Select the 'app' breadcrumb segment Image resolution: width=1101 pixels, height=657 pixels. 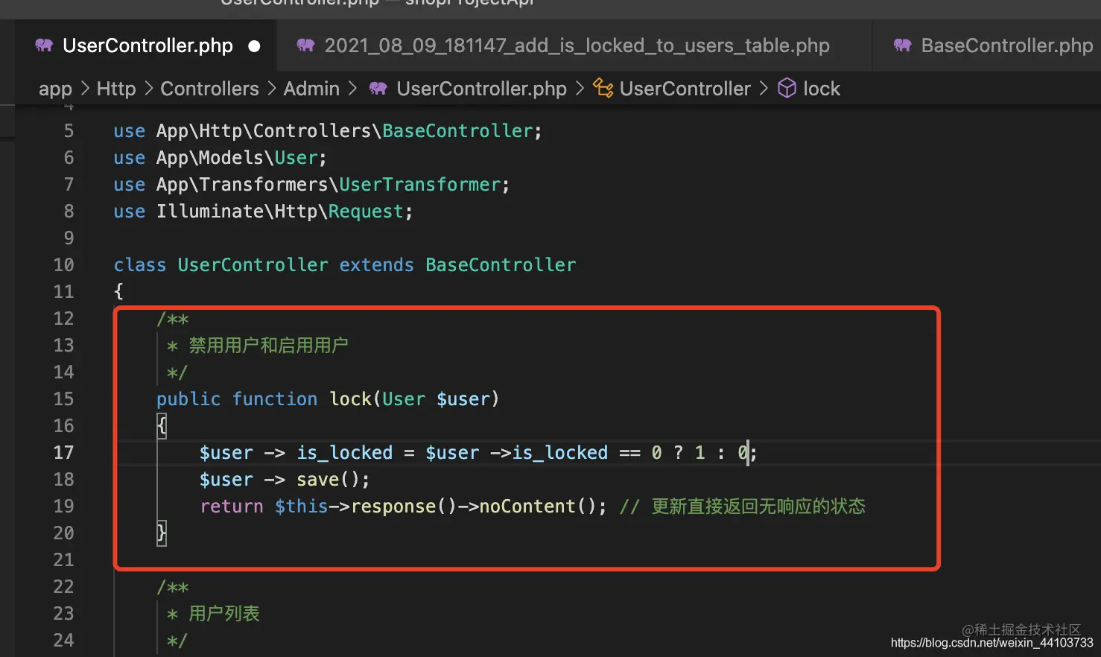(x=55, y=89)
